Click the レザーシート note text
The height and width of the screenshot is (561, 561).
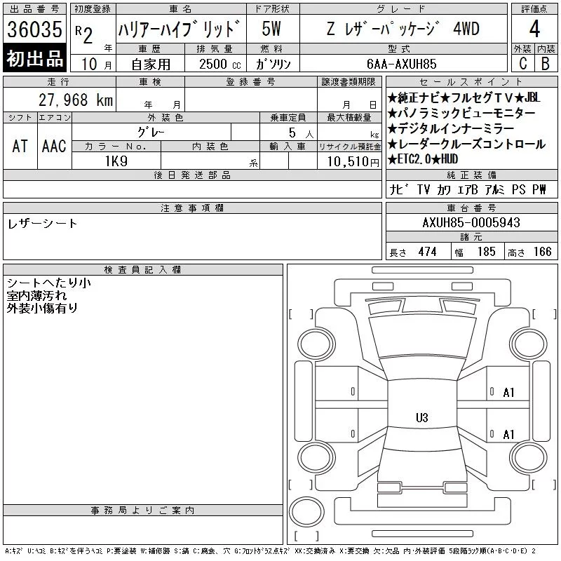pos(42,224)
